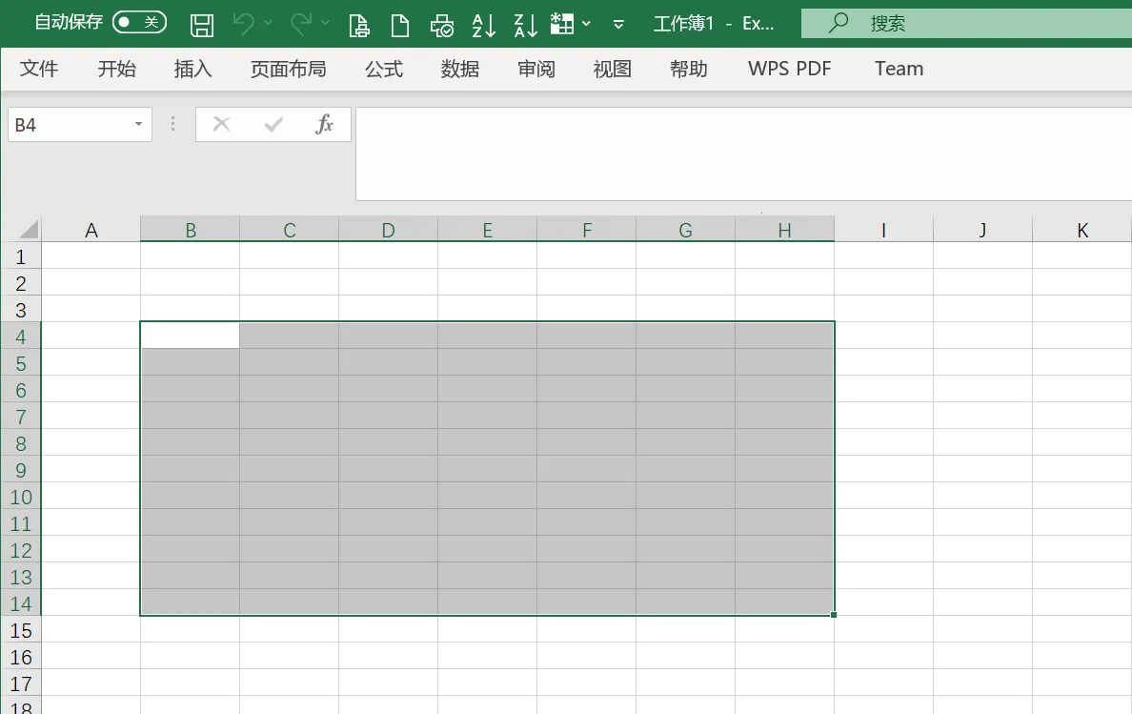Sort descending Z to A icon

[x=525, y=26]
